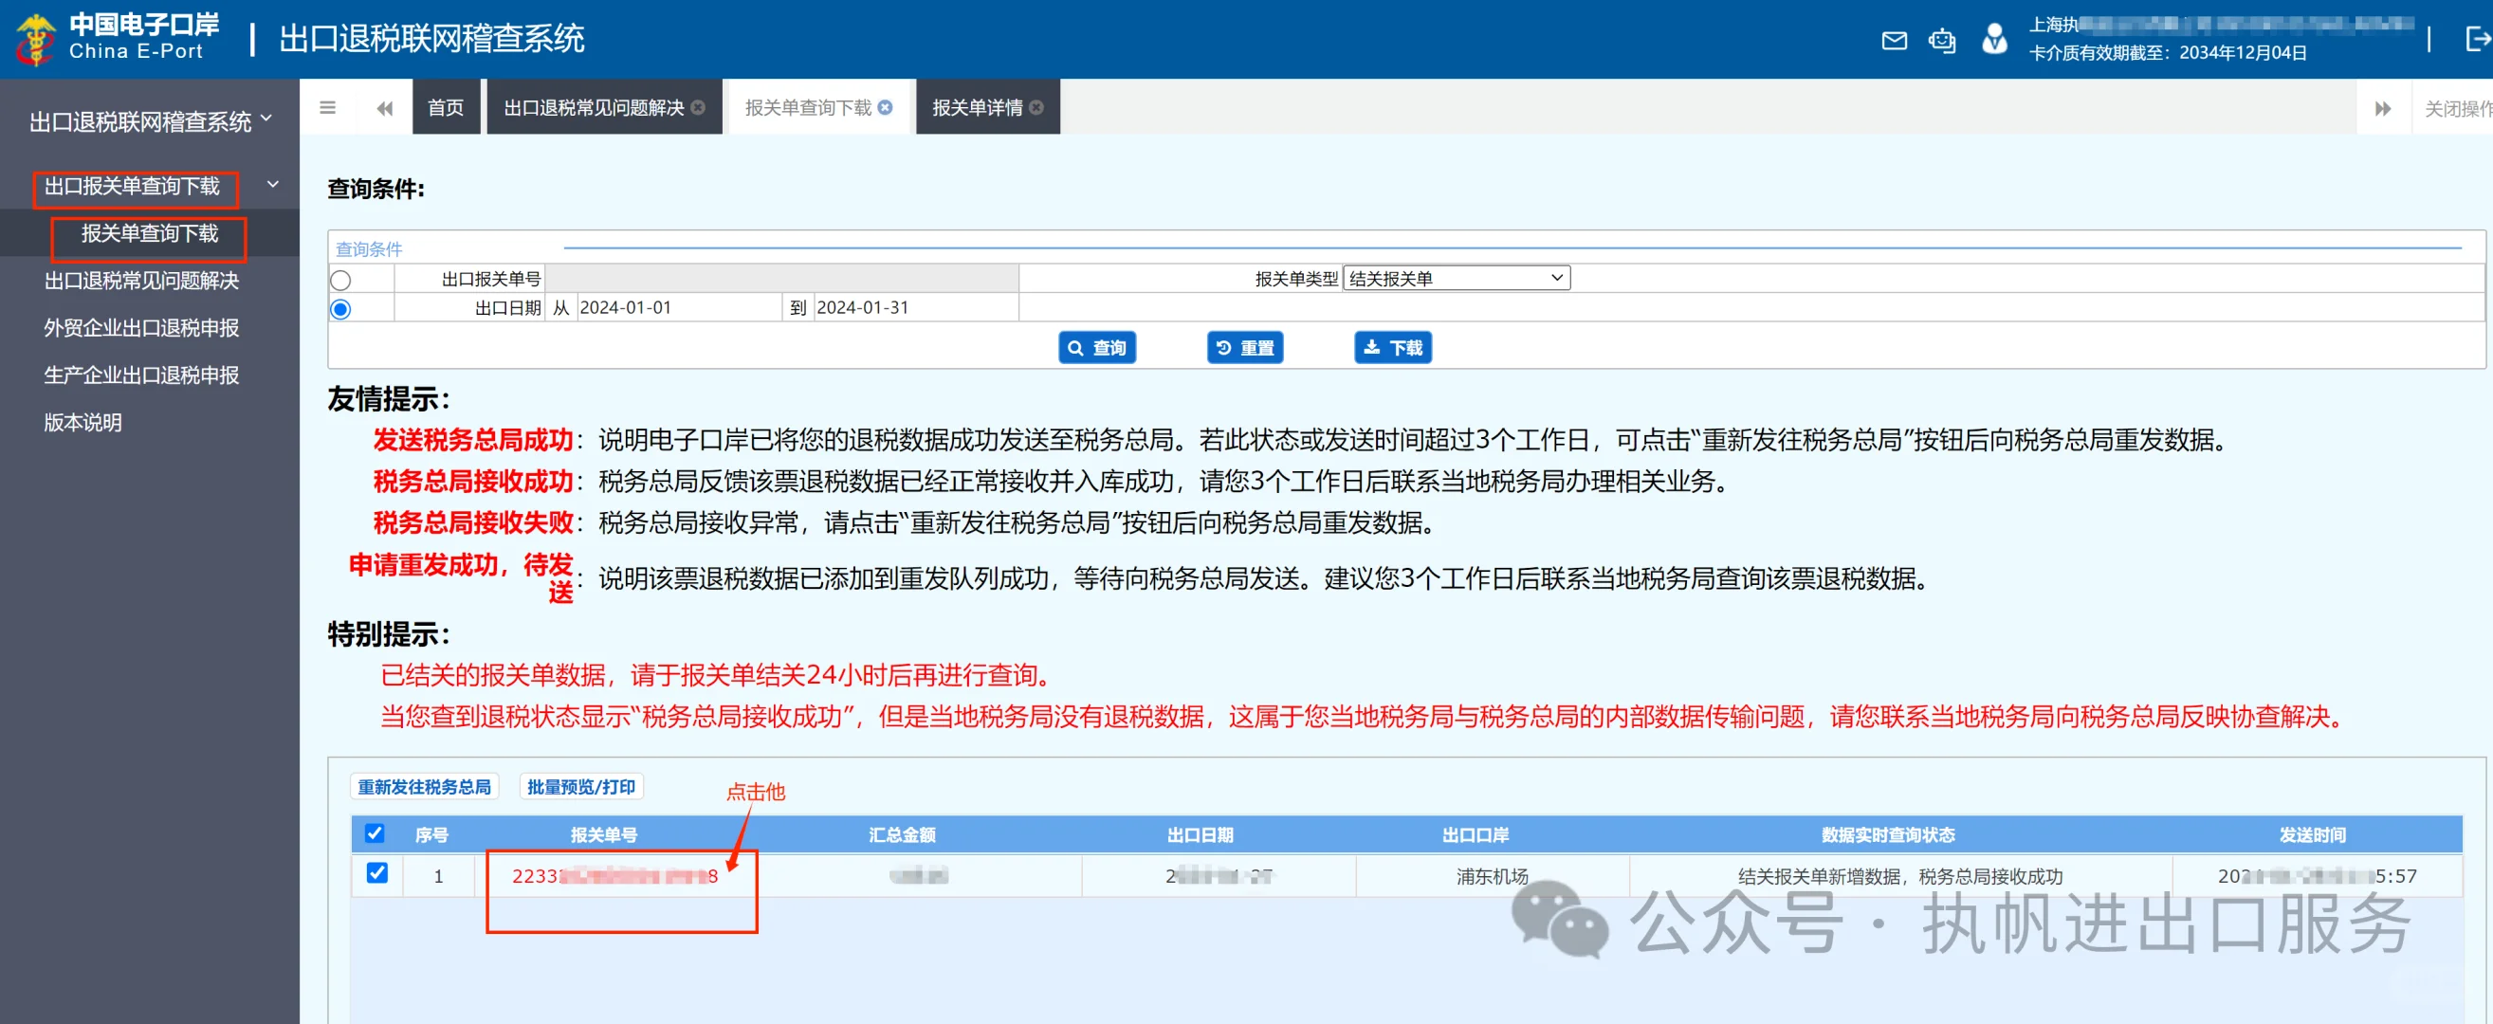Viewport: 2493px width, 1024px height.
Task: Click the hamburger menu icon above the sidebar
Action: point(327,106)
